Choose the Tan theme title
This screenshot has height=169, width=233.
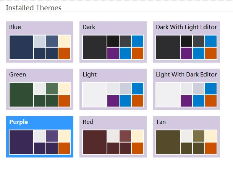pos(161,122)
